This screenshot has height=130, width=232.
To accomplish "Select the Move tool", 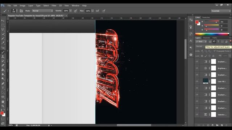I will click(x=3, y=21).
